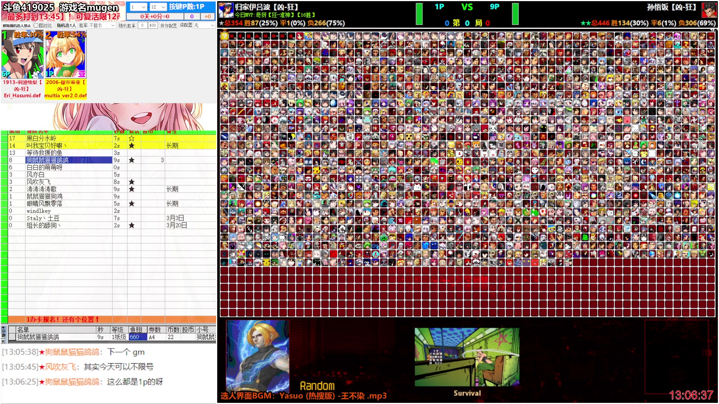Click the star icon in 组长的舔狗 row
This screenshot has width=719, height=404.
tap(131, 226)
